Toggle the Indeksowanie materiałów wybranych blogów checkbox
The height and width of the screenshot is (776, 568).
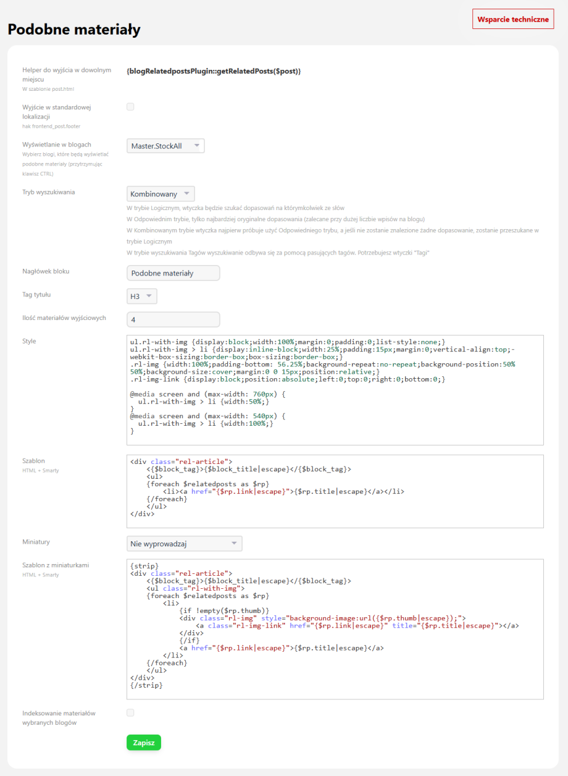tap(130, 712)
